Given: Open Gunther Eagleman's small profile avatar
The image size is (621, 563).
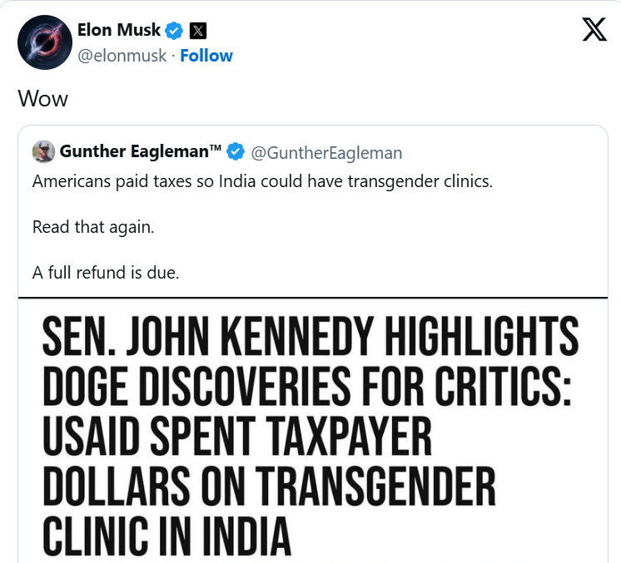Looking at the screenshot, I should pos(43,151).
